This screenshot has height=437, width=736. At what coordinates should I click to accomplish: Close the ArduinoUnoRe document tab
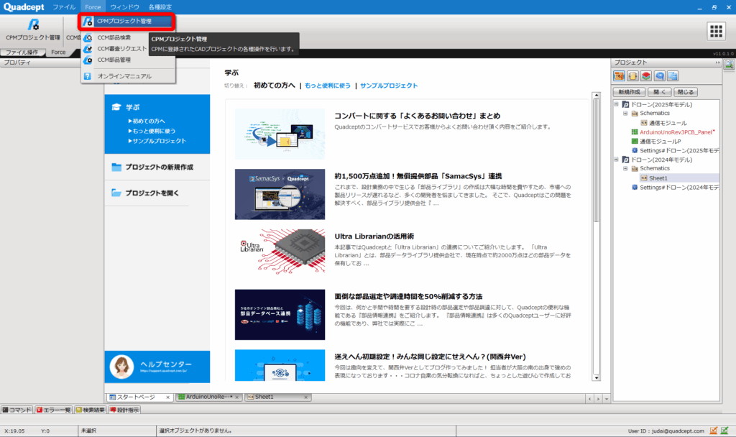pyautogui.click(x=237, y=397)
